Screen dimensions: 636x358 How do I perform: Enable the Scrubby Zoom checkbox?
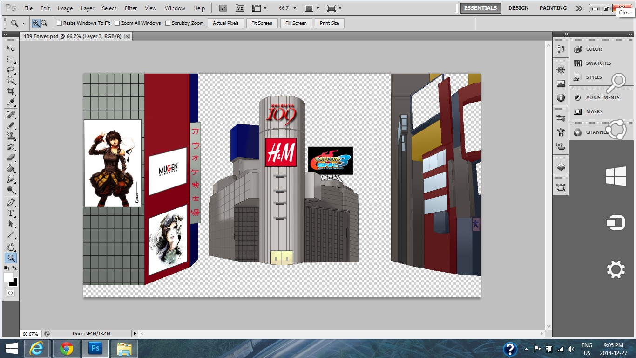click(168, 23)
